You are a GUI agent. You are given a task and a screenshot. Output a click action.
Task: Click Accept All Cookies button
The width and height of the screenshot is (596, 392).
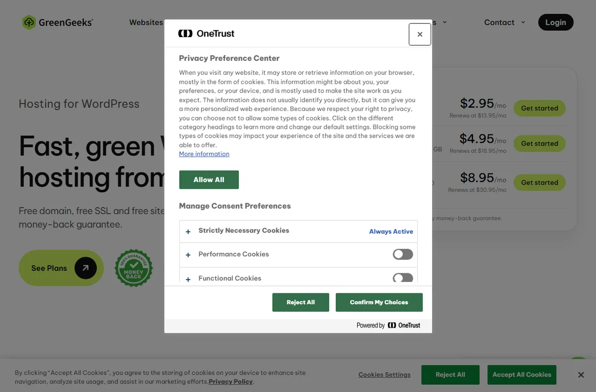click(522, 375)
